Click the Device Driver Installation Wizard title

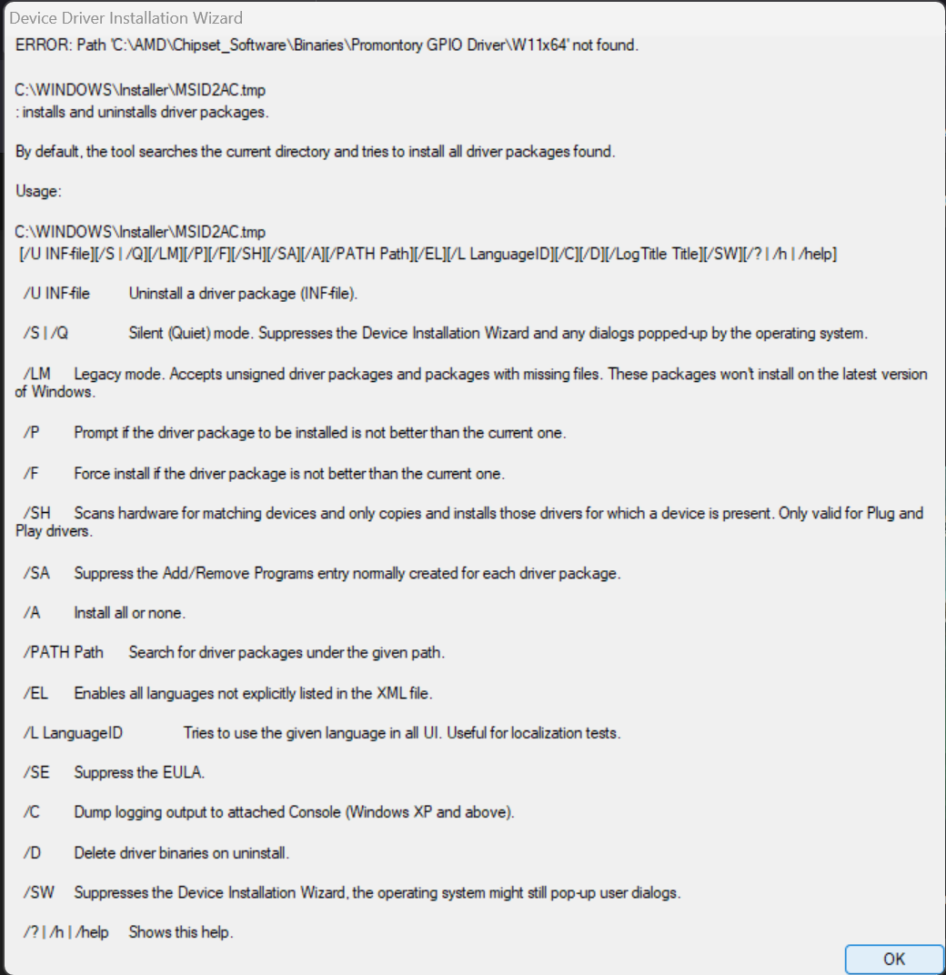126,18
